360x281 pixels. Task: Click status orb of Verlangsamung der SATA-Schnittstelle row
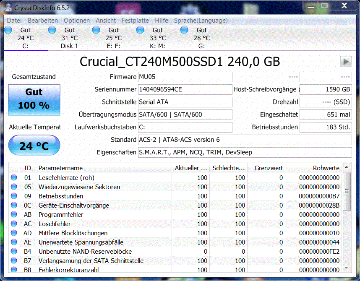pyautogui.click(x=14, y=260)
